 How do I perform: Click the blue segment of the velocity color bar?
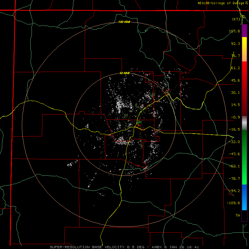point(244,197)
